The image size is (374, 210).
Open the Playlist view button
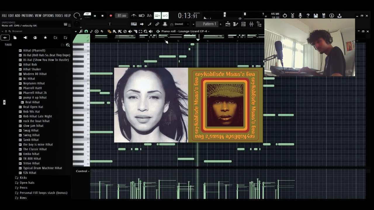[x=228, y=24]
